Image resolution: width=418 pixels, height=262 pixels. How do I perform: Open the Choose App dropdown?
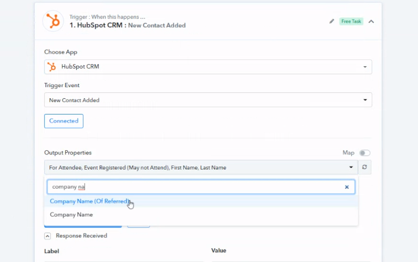[208, 67]
